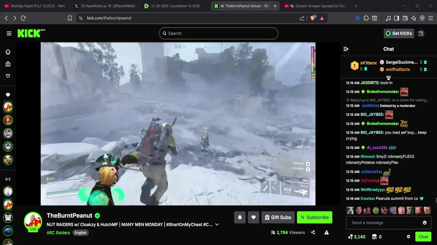Click Kswiss username in chat
The image size is (437, 245).
(x=367, y=198)
